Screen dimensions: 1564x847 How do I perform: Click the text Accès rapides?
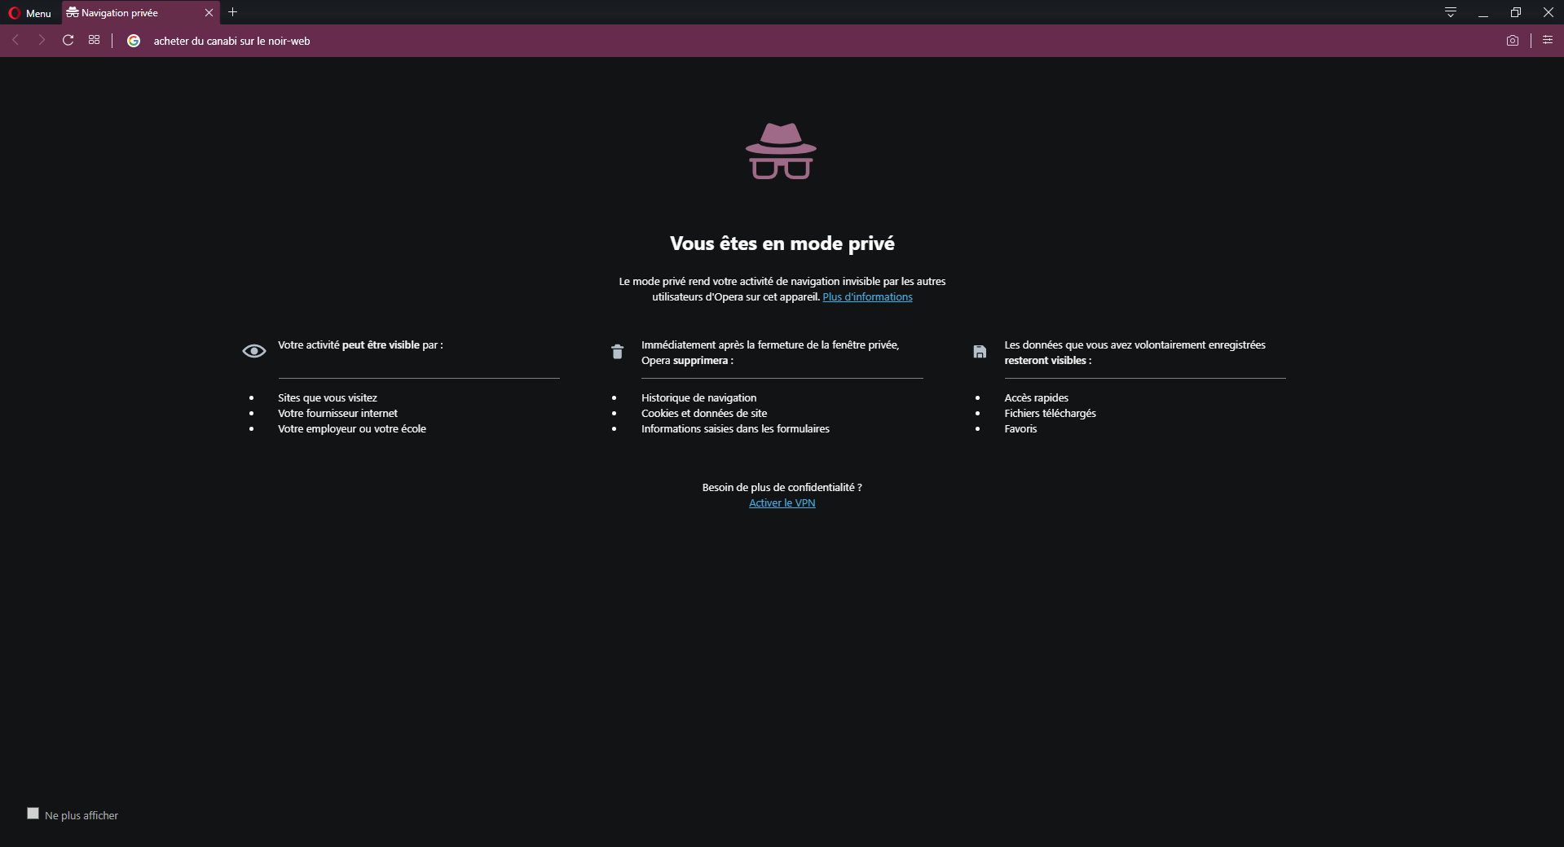pos(1036,398)
